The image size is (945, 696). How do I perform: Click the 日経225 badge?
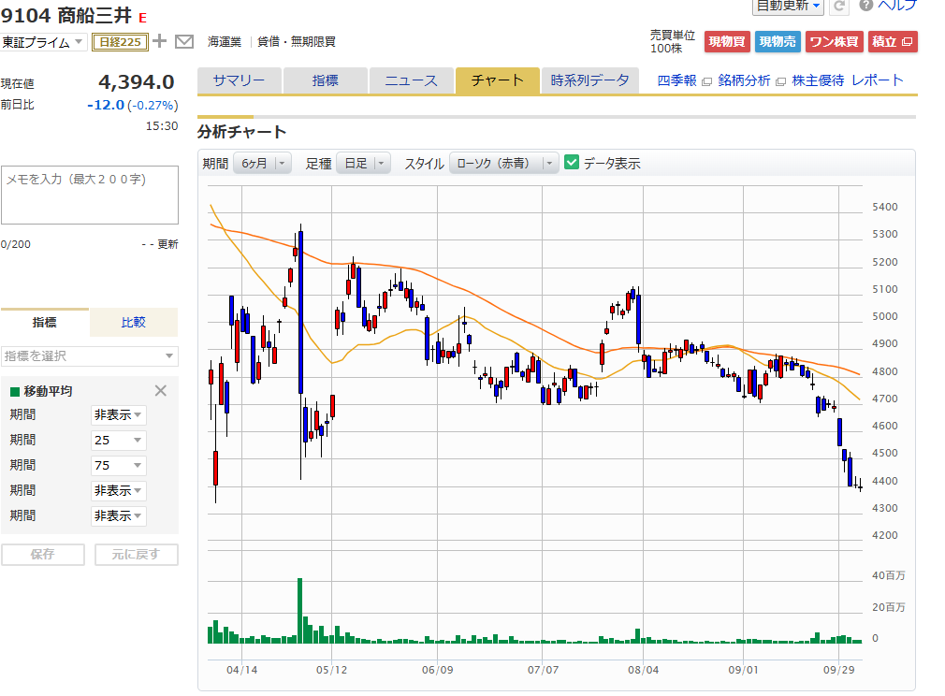(x=119, y=41)
